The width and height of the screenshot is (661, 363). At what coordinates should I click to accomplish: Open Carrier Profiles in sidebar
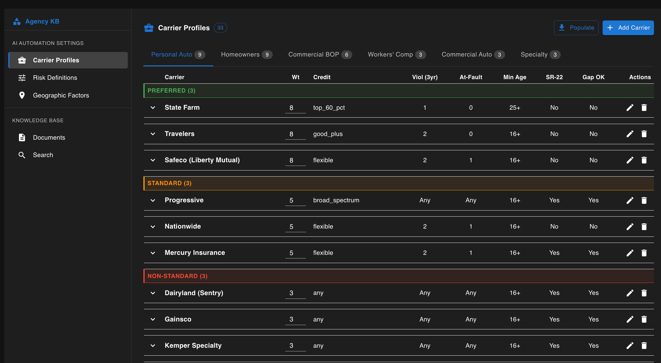68,60
